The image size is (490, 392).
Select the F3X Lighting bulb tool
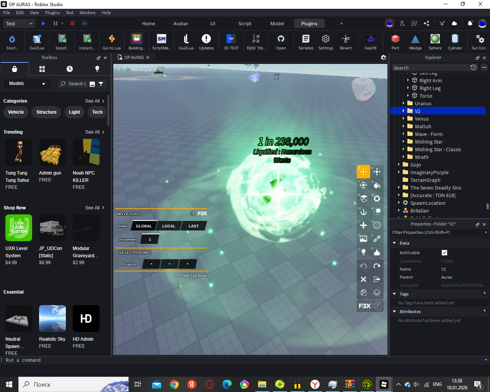click(363, 252)
